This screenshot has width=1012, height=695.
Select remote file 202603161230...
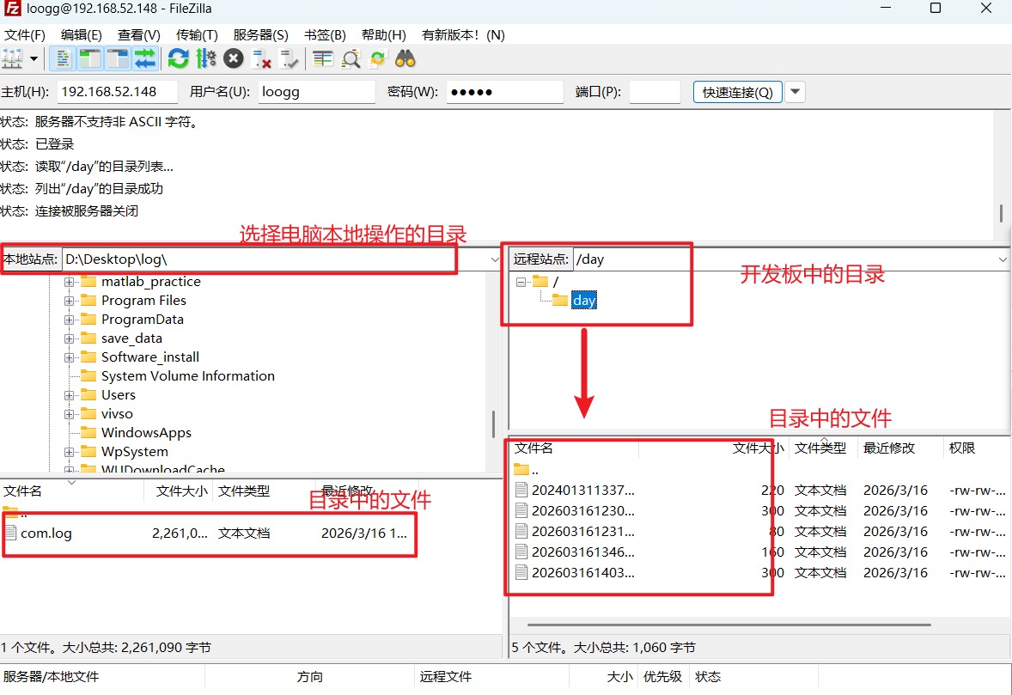pos(582,511)
